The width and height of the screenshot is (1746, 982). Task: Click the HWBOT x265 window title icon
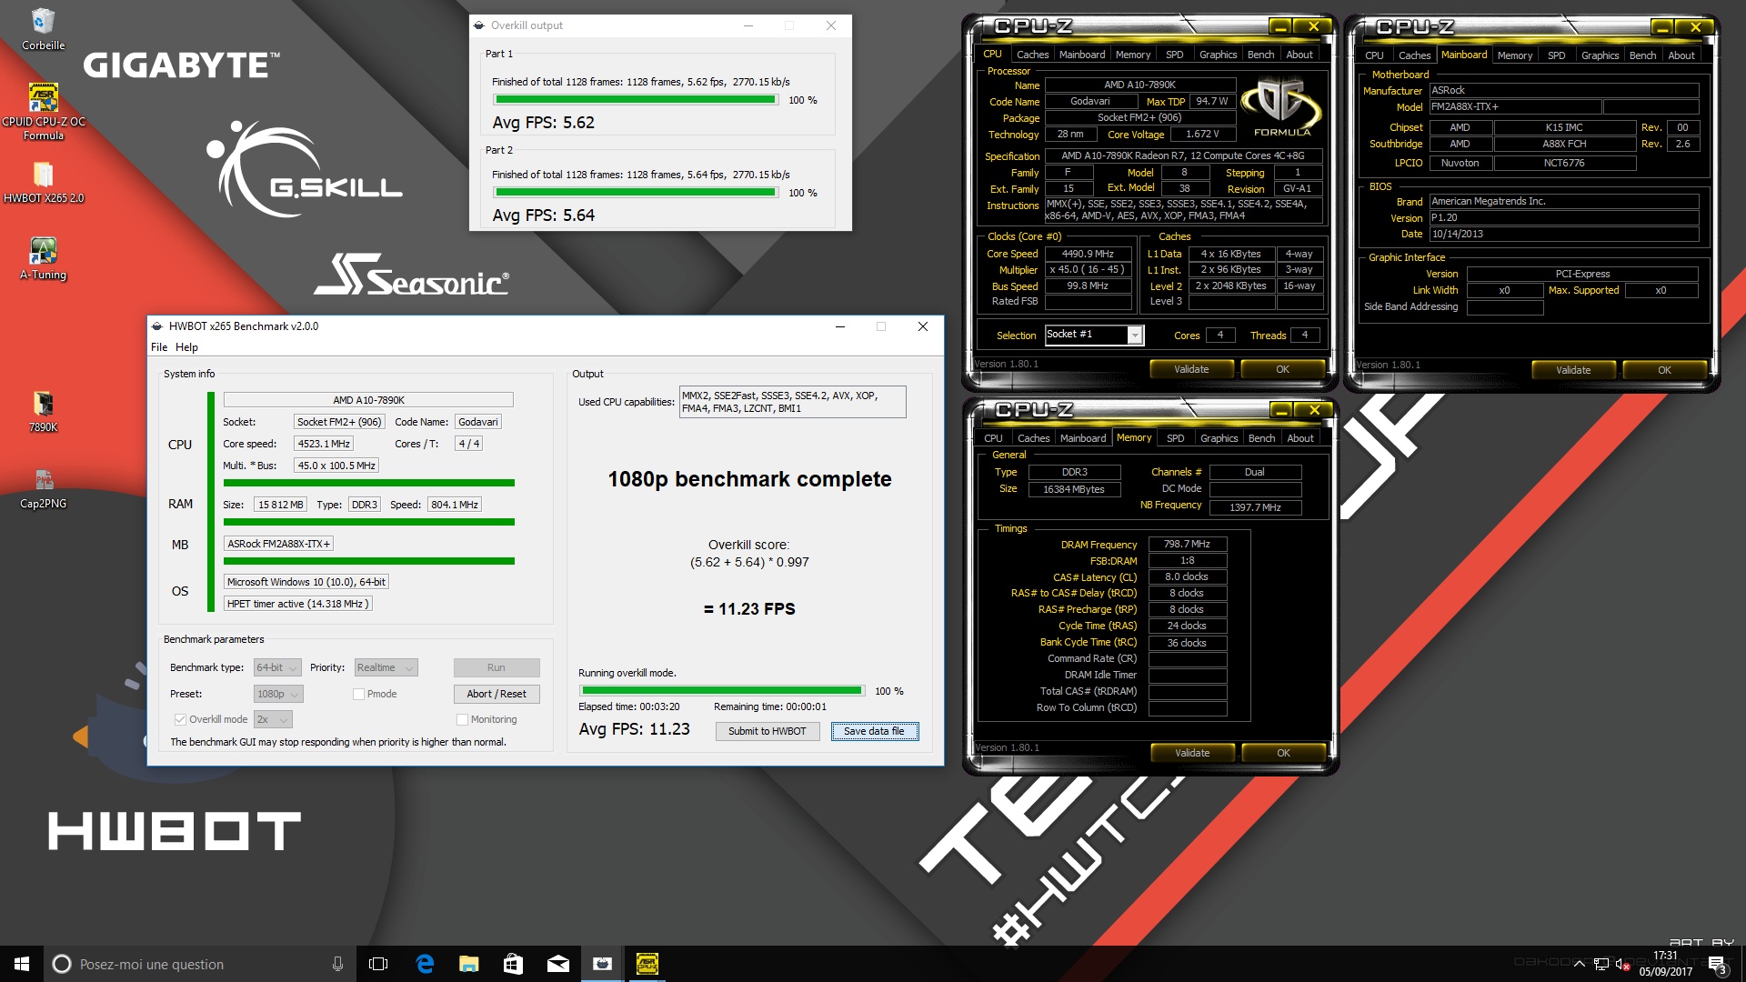click(157, 326)
